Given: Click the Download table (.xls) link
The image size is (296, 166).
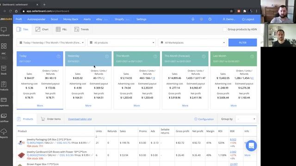Looking at the screenshot, I should coord(80,119).
